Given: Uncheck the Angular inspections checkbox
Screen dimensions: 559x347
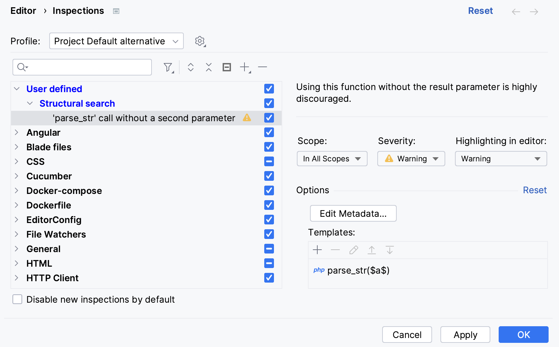Looking at the screenshot, I should pyautogui.click(x=269, y=133).
